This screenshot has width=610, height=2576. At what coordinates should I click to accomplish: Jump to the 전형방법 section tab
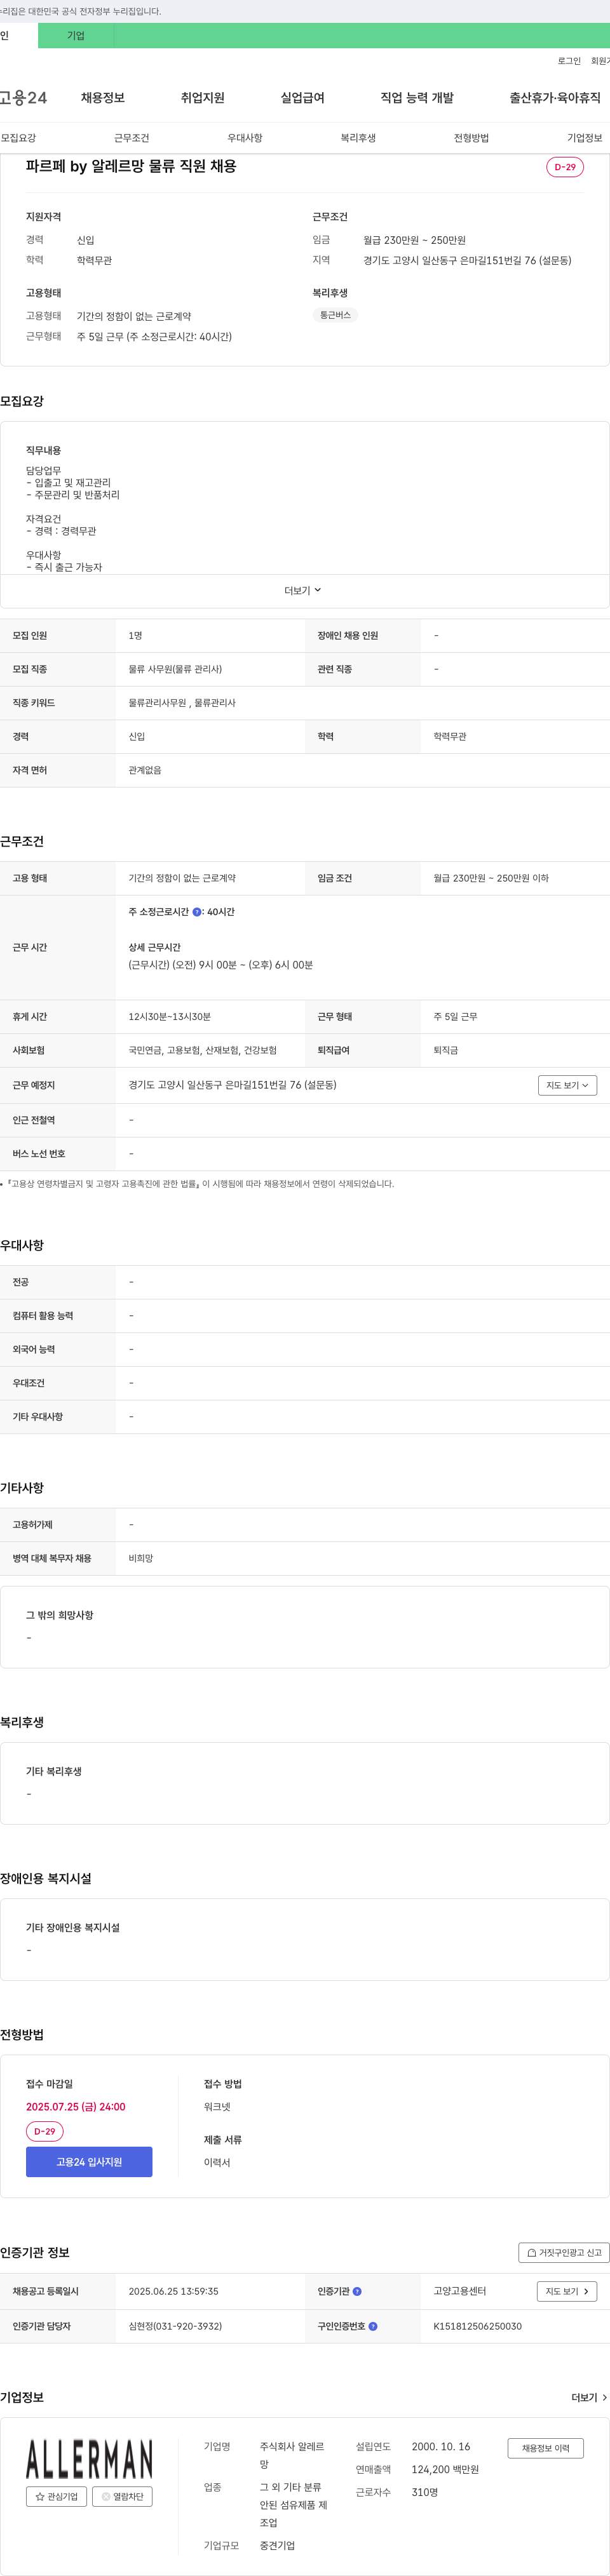pos(472,138)
